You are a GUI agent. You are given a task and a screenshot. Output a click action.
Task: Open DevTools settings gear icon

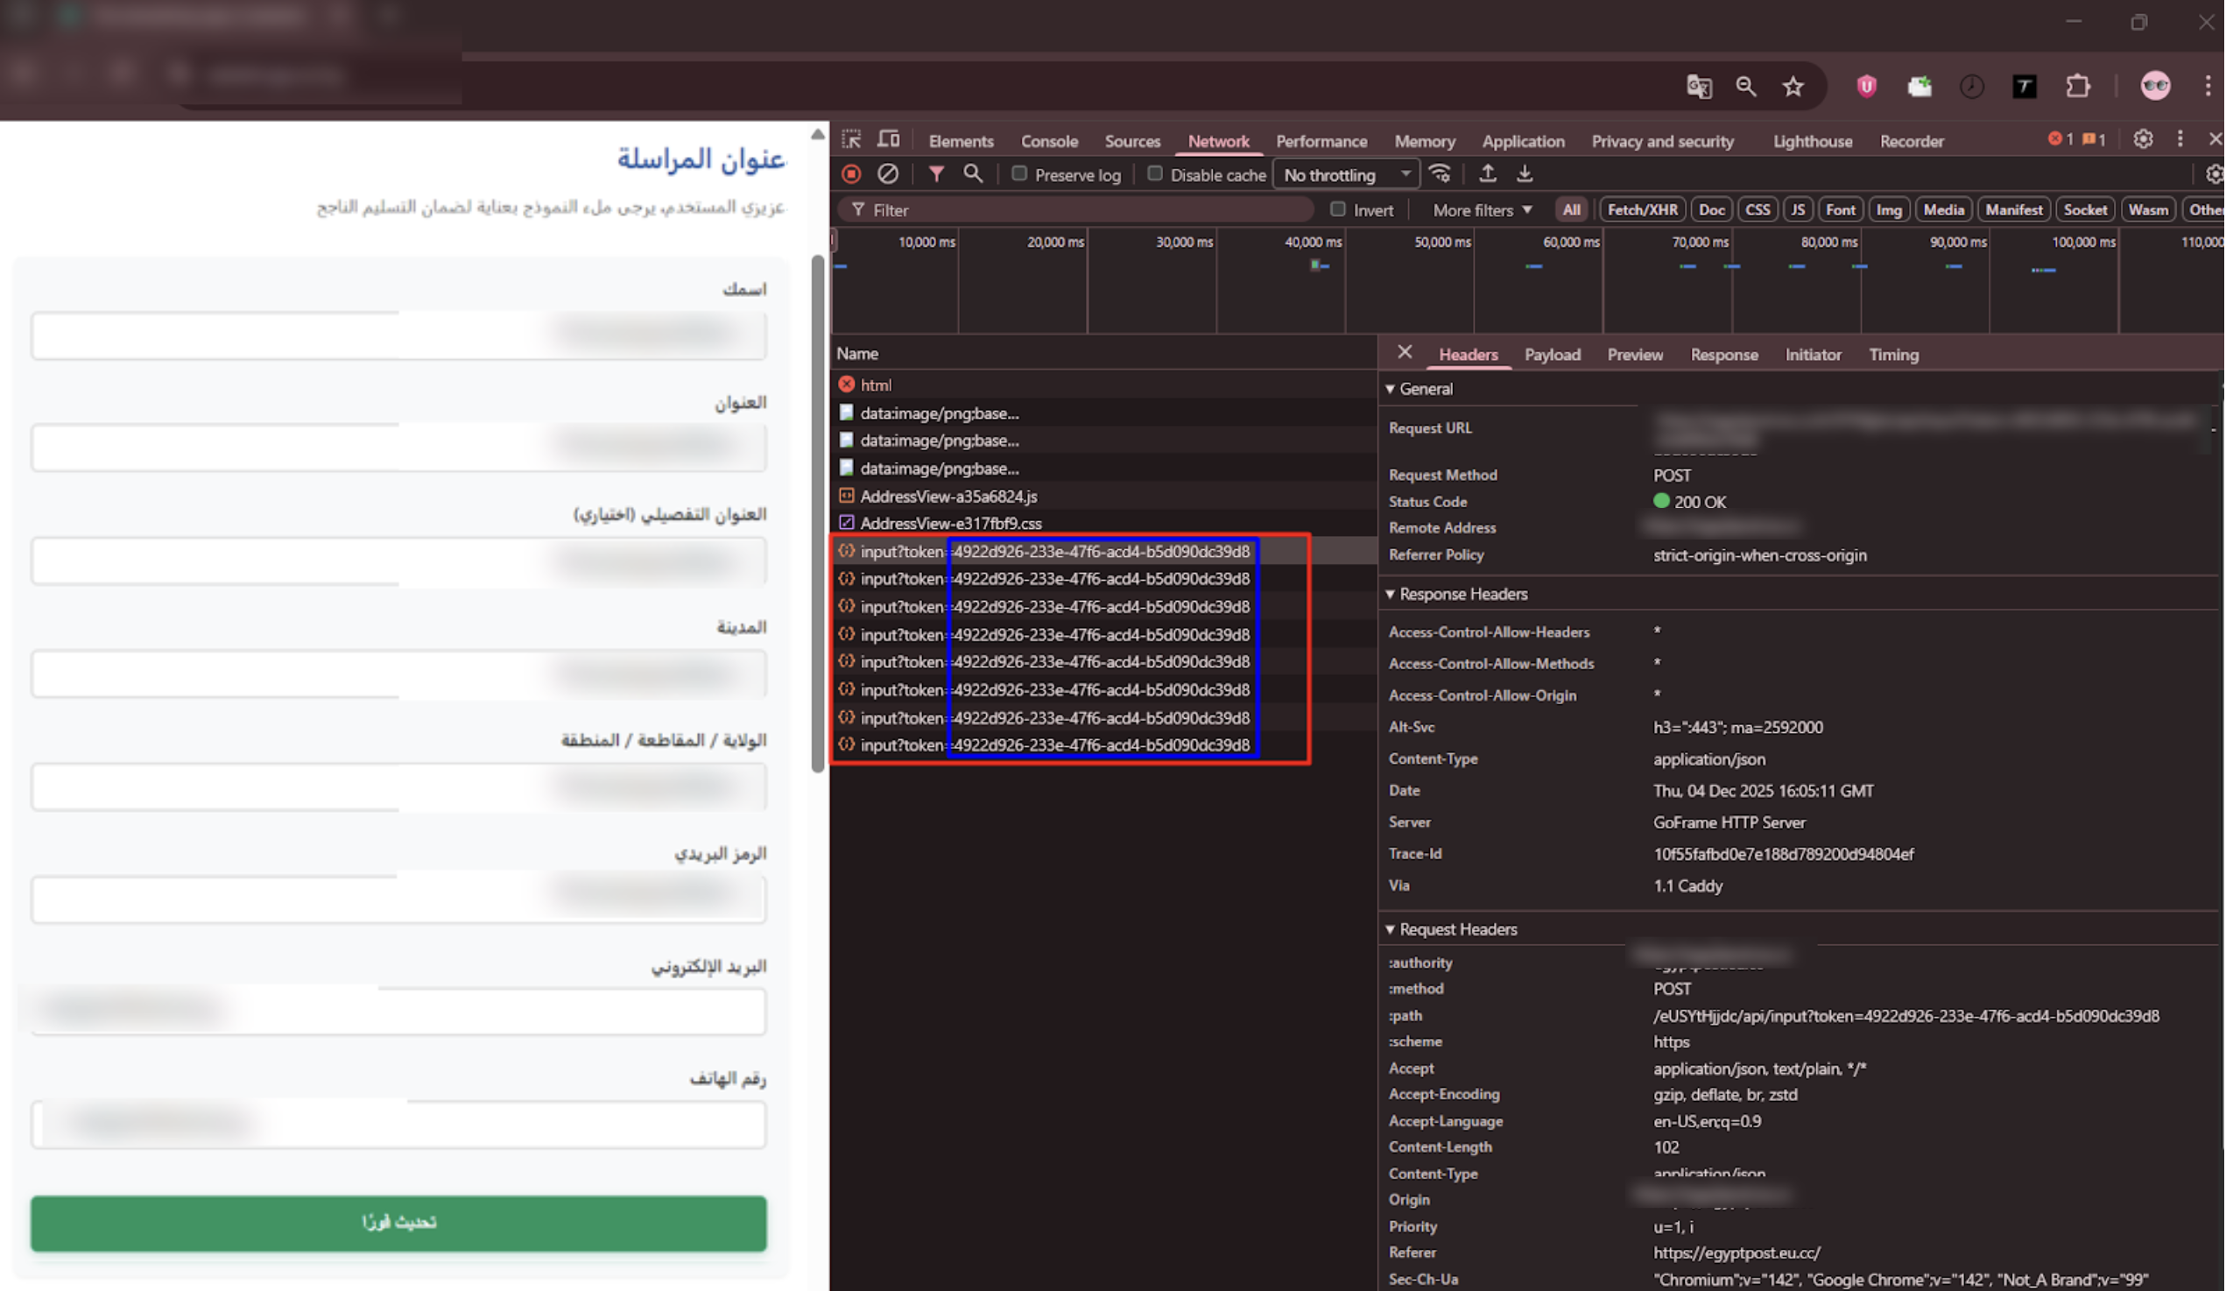tap(2144, 139)
